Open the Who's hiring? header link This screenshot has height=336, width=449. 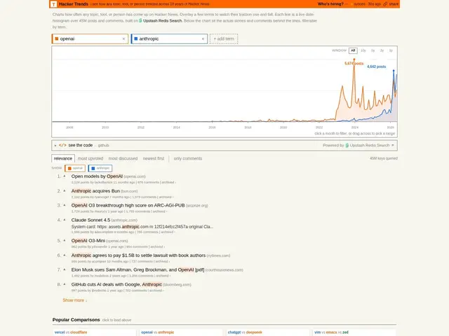(330, 4)
